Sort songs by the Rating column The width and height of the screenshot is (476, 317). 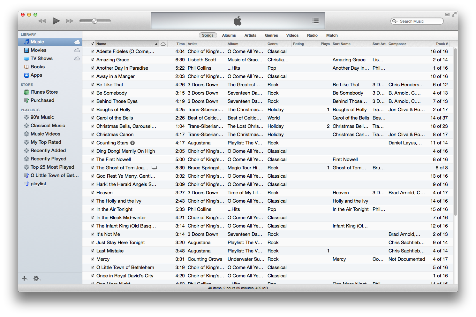[305, 44]
